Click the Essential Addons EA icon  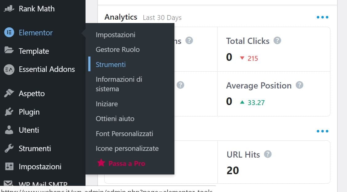pyautogui.click(x=9, y=69)
